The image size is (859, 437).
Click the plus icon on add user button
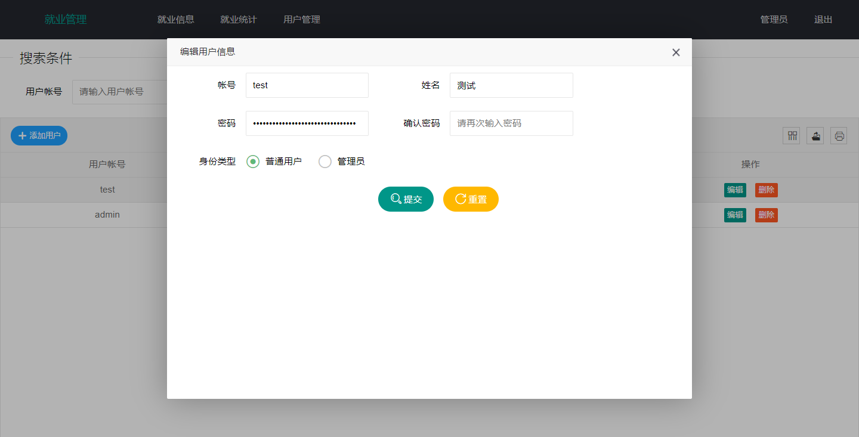pyautogui.click(x=23, y=136)
